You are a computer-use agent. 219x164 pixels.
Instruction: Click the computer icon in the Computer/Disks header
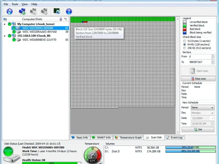(x=5, y=19)
